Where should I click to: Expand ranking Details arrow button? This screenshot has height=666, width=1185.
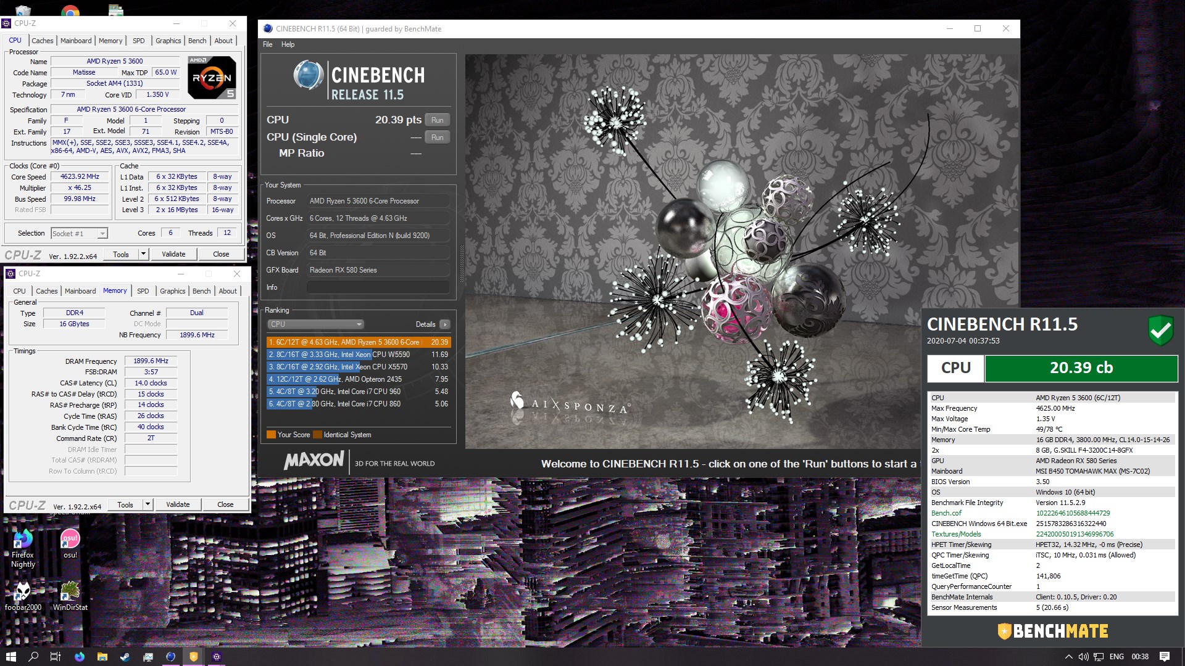tap(444, 324)
